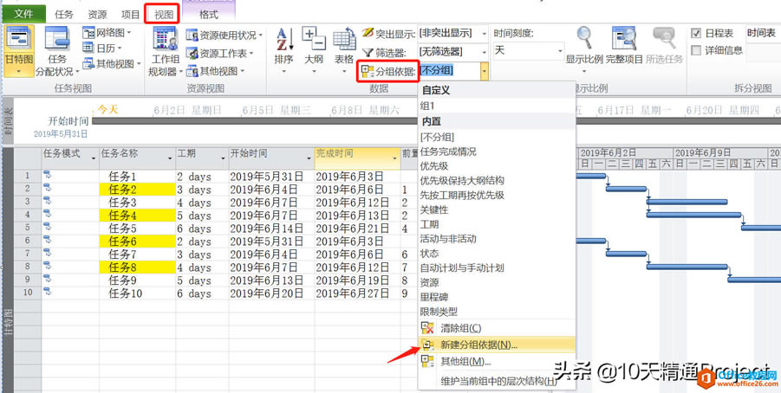Select Resource Usage (资源使用状况) icon
The image size is (781, 393).
coord(192,35)
